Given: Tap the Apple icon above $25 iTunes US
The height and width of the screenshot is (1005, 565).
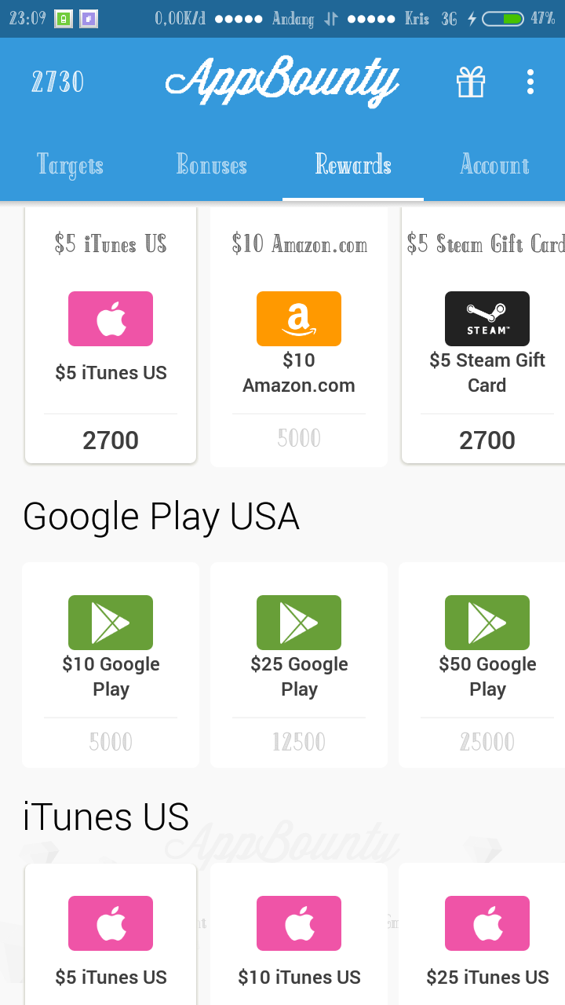Looking at the screenshot, I should (x=487, y=923).
